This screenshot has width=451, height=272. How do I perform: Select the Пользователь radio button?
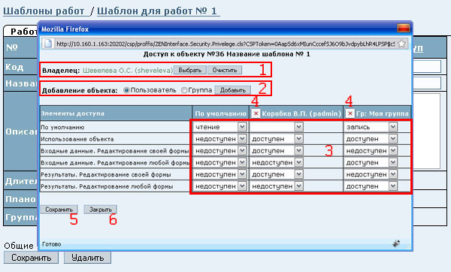(126, 90)
